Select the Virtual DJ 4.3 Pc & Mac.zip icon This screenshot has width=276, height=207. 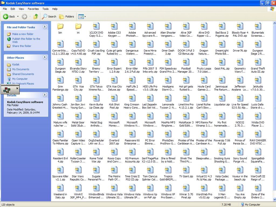(x=204, y=170)
